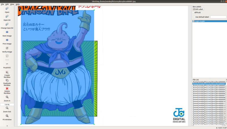Select file dora000015 in File List
Screen dimensions: 227x129
209,111
